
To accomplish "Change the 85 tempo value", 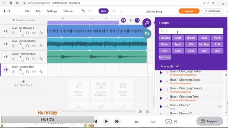I will coord(137,122).
